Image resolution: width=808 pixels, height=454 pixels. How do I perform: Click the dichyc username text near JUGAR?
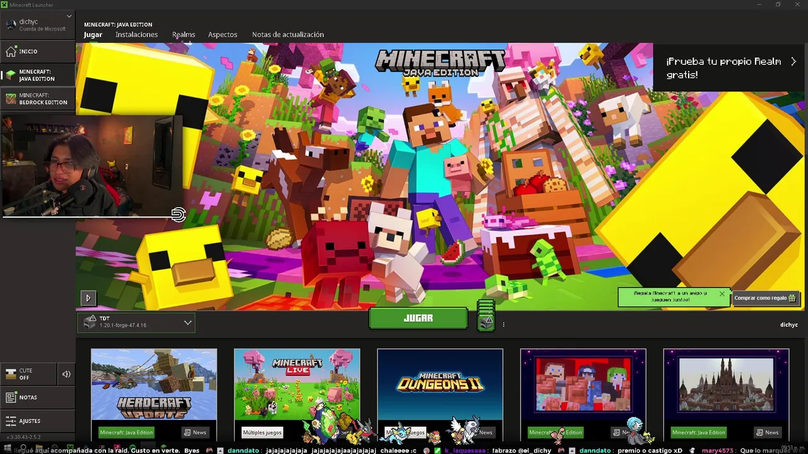point(789,325)
